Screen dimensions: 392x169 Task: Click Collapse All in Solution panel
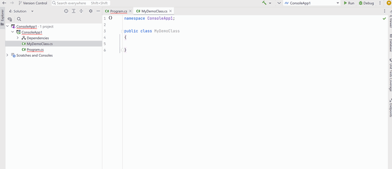coord(81,11)
